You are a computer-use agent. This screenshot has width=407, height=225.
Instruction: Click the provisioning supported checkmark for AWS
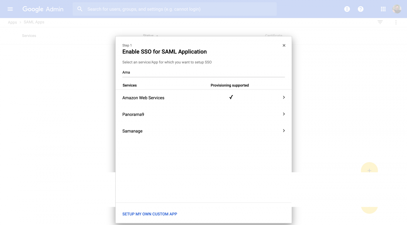[x=231, y=97]
